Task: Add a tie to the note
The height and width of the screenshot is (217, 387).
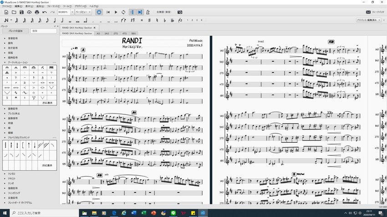Action: [x=123, y=20]
